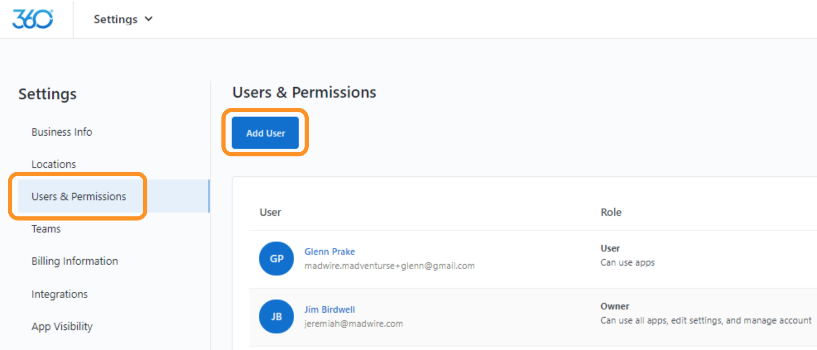Click the Users & Permissions page heading
The height and width of the screenshot is (350, 817).
pyautogui.click(x=304, y=92)
